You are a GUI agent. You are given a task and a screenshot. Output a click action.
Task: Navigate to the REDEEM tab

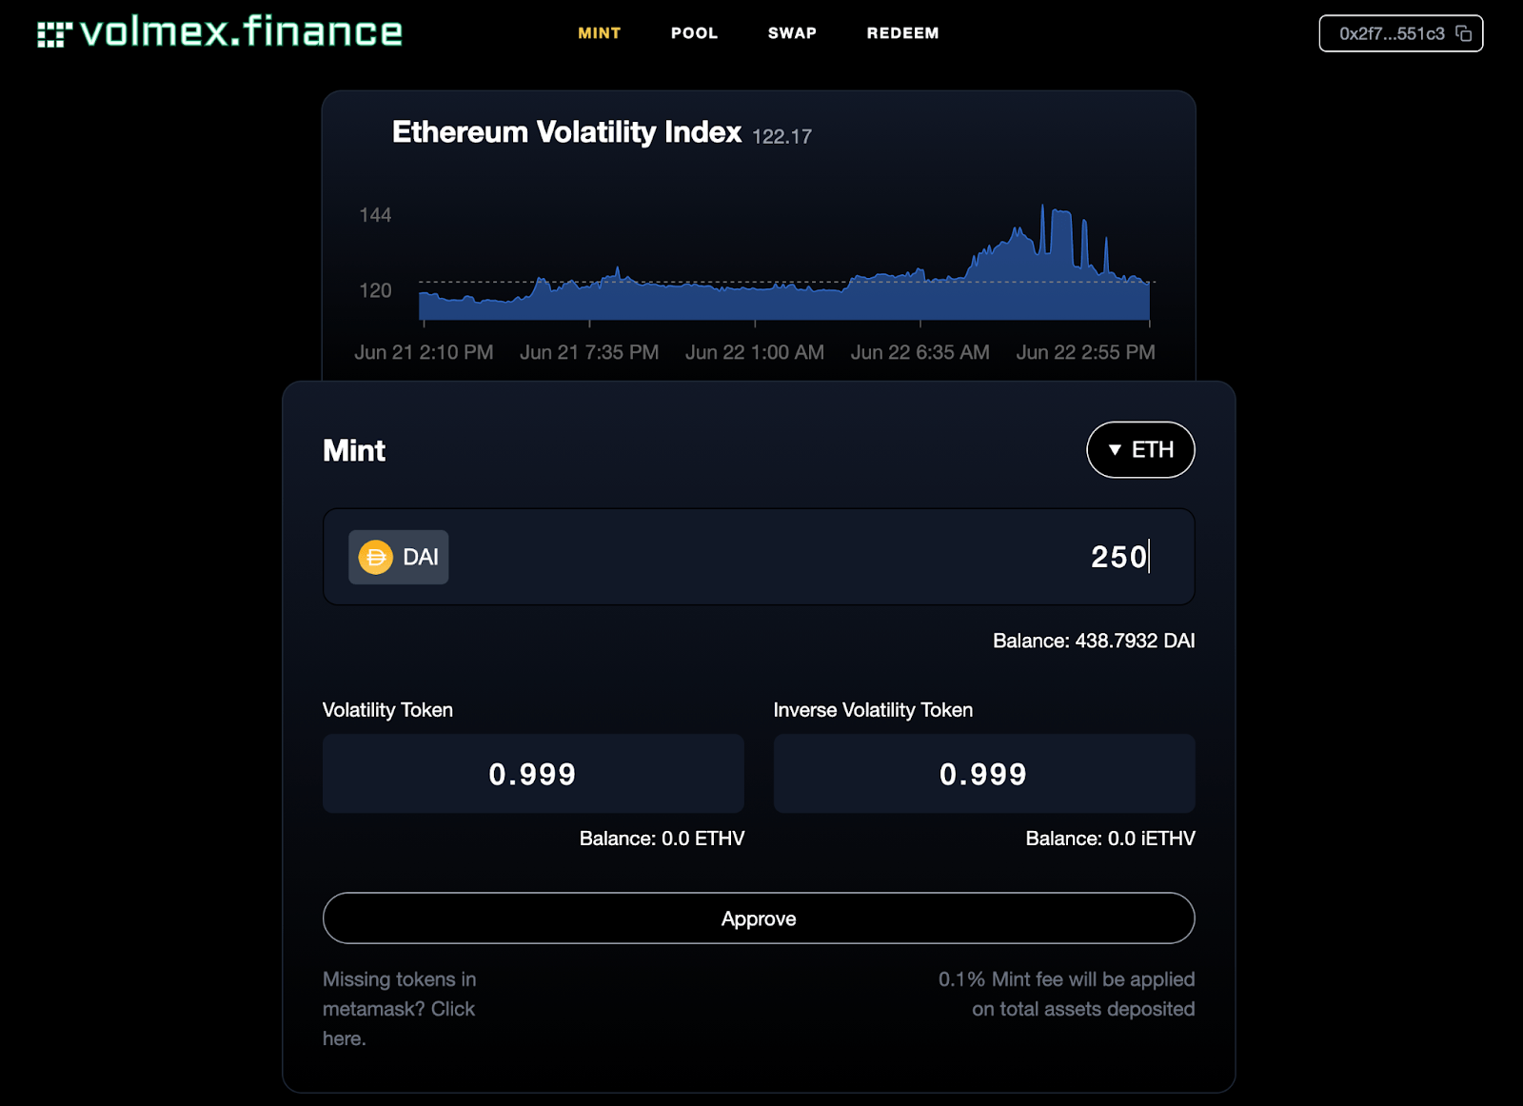pyautogui.click(x=902, y=33)
